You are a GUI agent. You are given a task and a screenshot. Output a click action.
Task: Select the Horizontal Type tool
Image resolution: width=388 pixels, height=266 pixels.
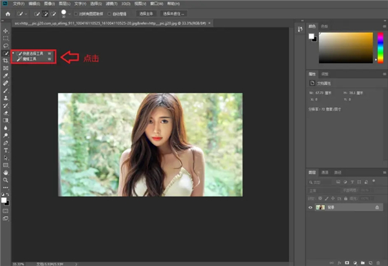coord(5,150)
